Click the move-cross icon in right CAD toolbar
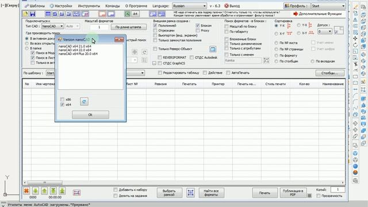This screenshot has height=207, width=368. 355,39
